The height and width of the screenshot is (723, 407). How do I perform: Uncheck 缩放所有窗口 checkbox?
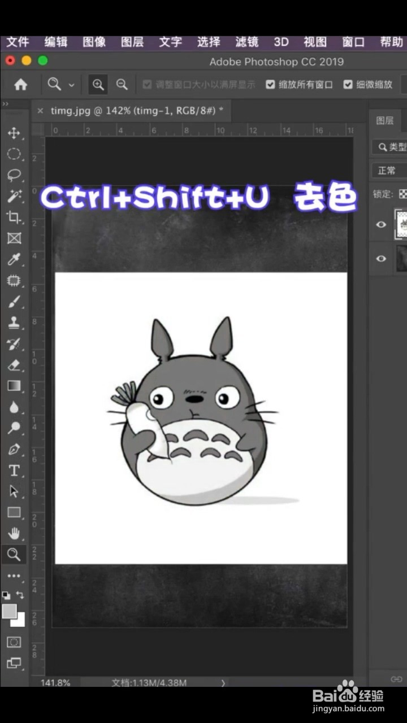pyautogui.click(x=270, y=85)
